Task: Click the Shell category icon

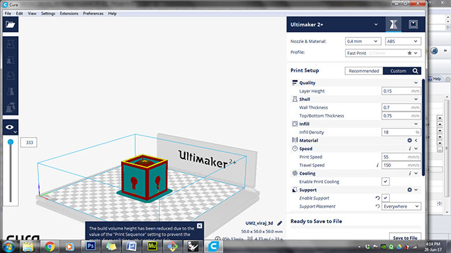Action: (x=294, y=99)
